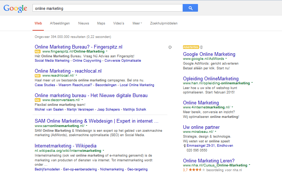Open Zoekhulpmiddelen search tools

point(164,23)
